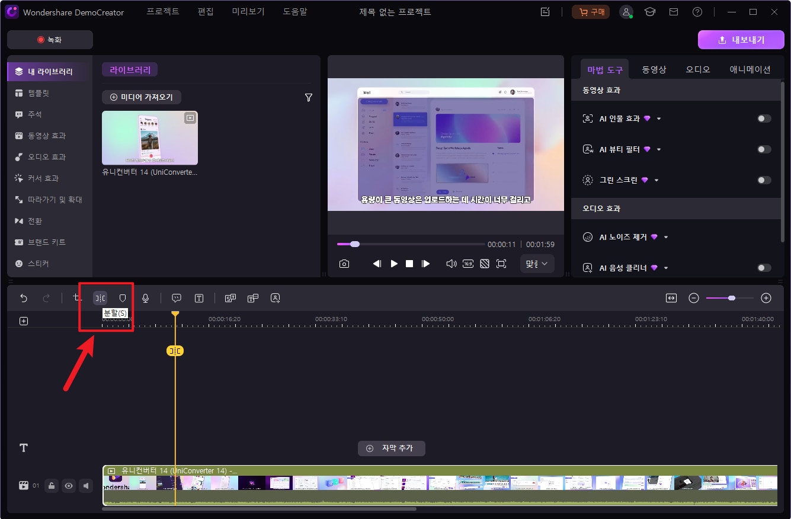This screenshot has width=791, height=519.
Task: Step to the next frame
Action: click(x=425, y=264)
